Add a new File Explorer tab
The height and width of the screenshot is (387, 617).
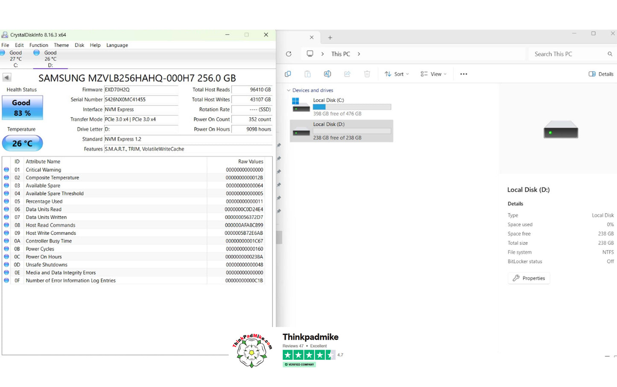[330, 38]
